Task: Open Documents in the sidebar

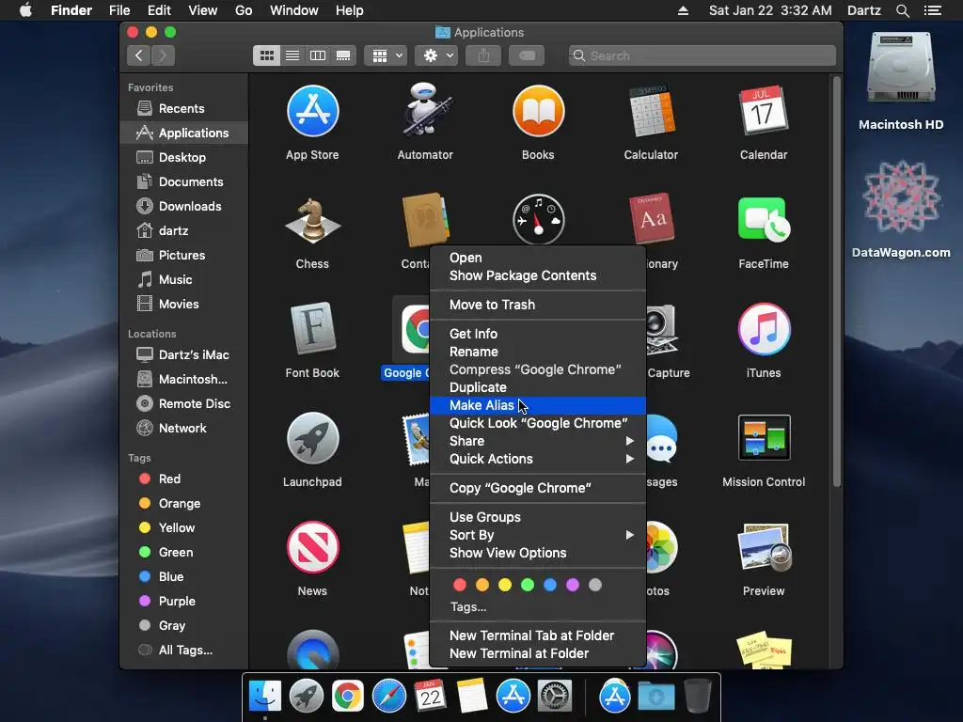Action: 184,181
